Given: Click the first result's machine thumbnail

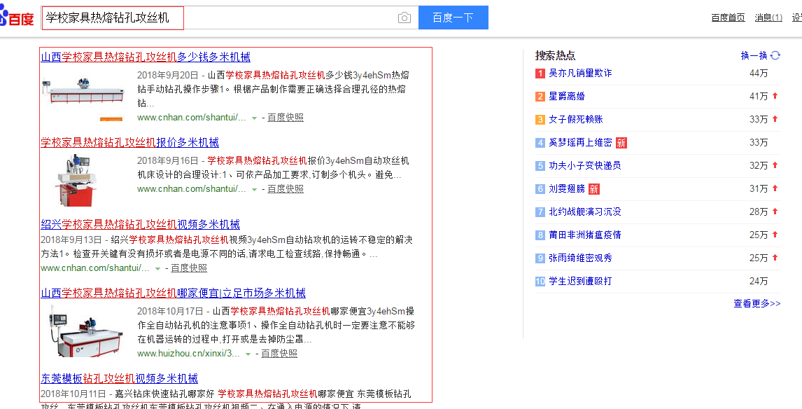Looking at the screenshot, I should point(83,96).
